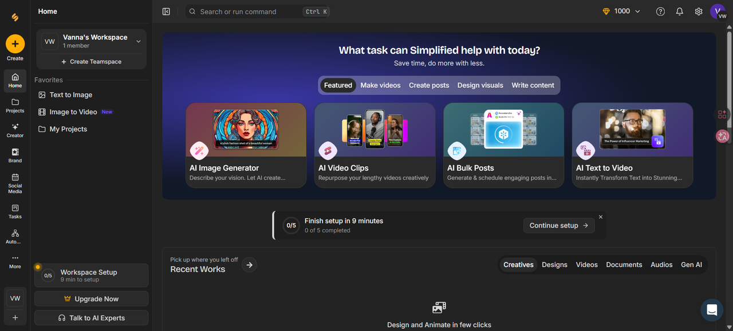
Task: Open Projects in the left rail
Action: click(15, 106)
